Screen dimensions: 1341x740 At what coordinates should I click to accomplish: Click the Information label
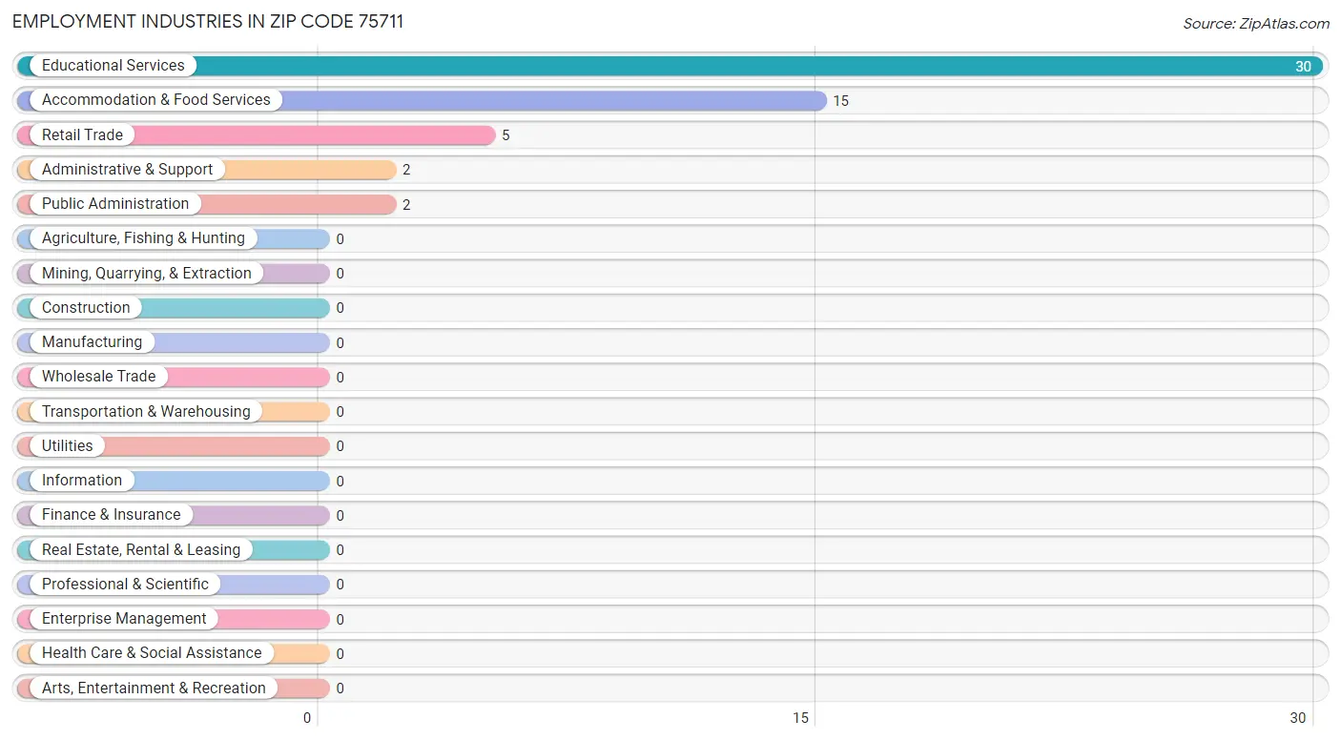tap(82, 480)
